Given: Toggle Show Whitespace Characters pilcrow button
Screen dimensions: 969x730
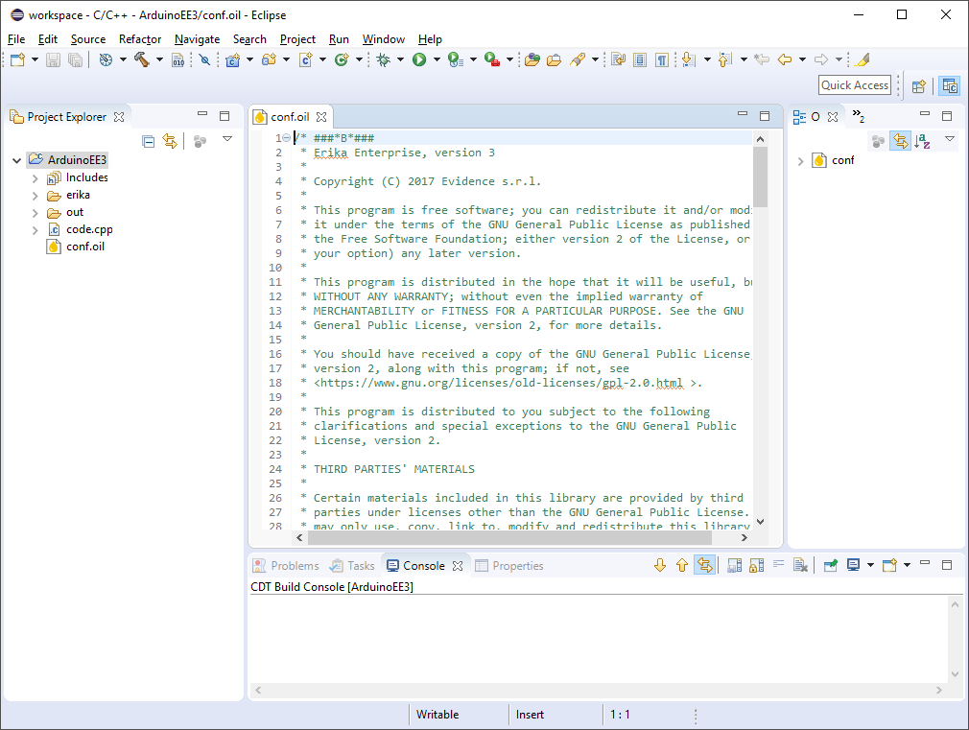Looking at the screenshot, I should tap(662, 59).
